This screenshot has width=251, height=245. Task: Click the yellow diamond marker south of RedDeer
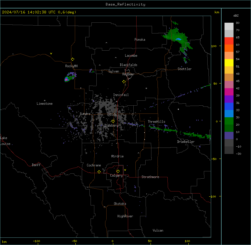click(x=124, y=82)
